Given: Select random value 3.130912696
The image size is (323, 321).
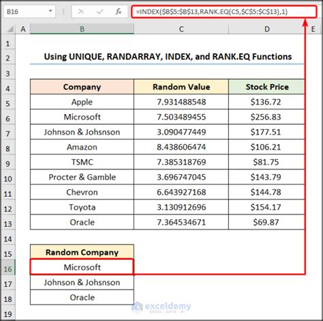Looking at the screenshot, I should pos(181,207).
